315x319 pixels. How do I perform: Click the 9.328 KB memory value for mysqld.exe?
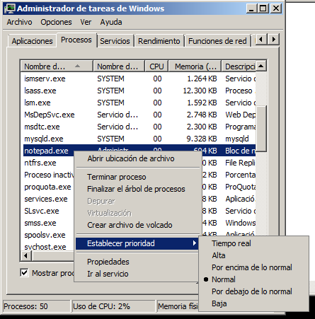tap(202, 139)
